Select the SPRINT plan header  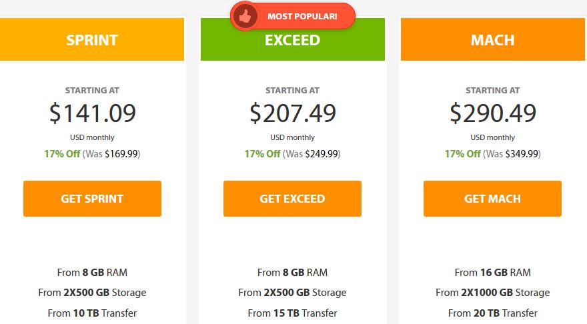[x=92, y=39]
